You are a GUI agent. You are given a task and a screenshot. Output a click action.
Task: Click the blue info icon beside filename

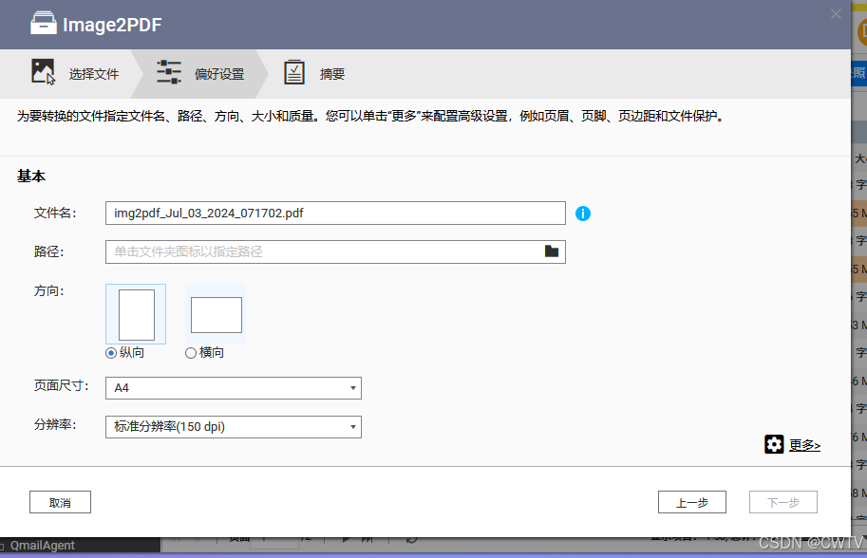583,214
